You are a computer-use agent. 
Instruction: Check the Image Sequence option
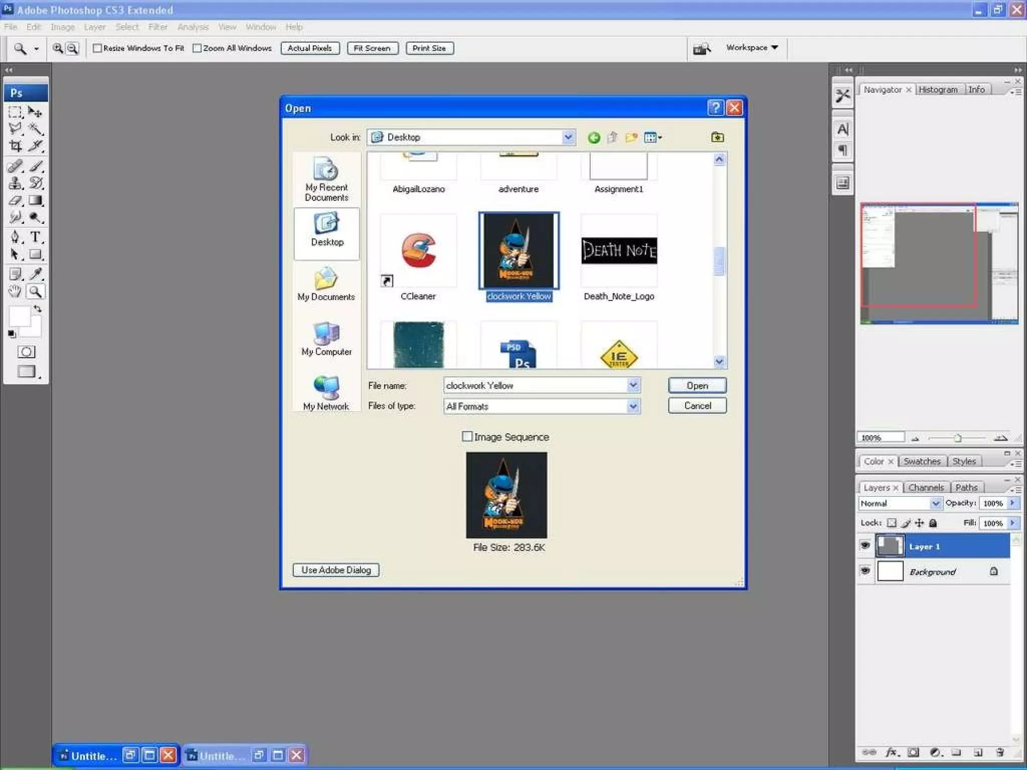click(467, 437)
